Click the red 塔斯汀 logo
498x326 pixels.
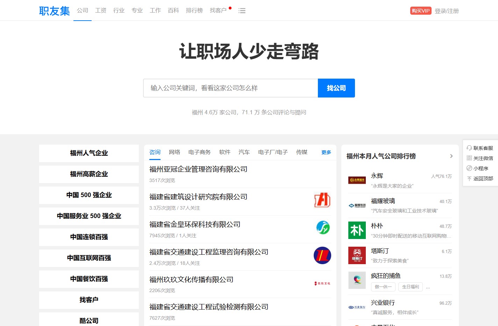[x=357, y=255]
